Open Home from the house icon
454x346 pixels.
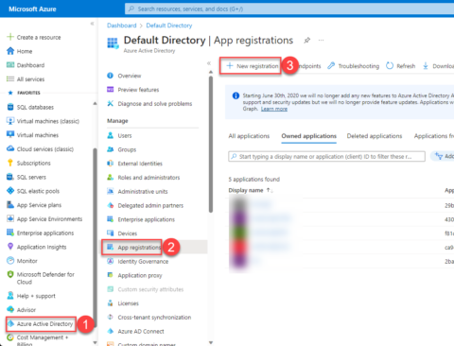pyautogui.click(x=10, y=51)
